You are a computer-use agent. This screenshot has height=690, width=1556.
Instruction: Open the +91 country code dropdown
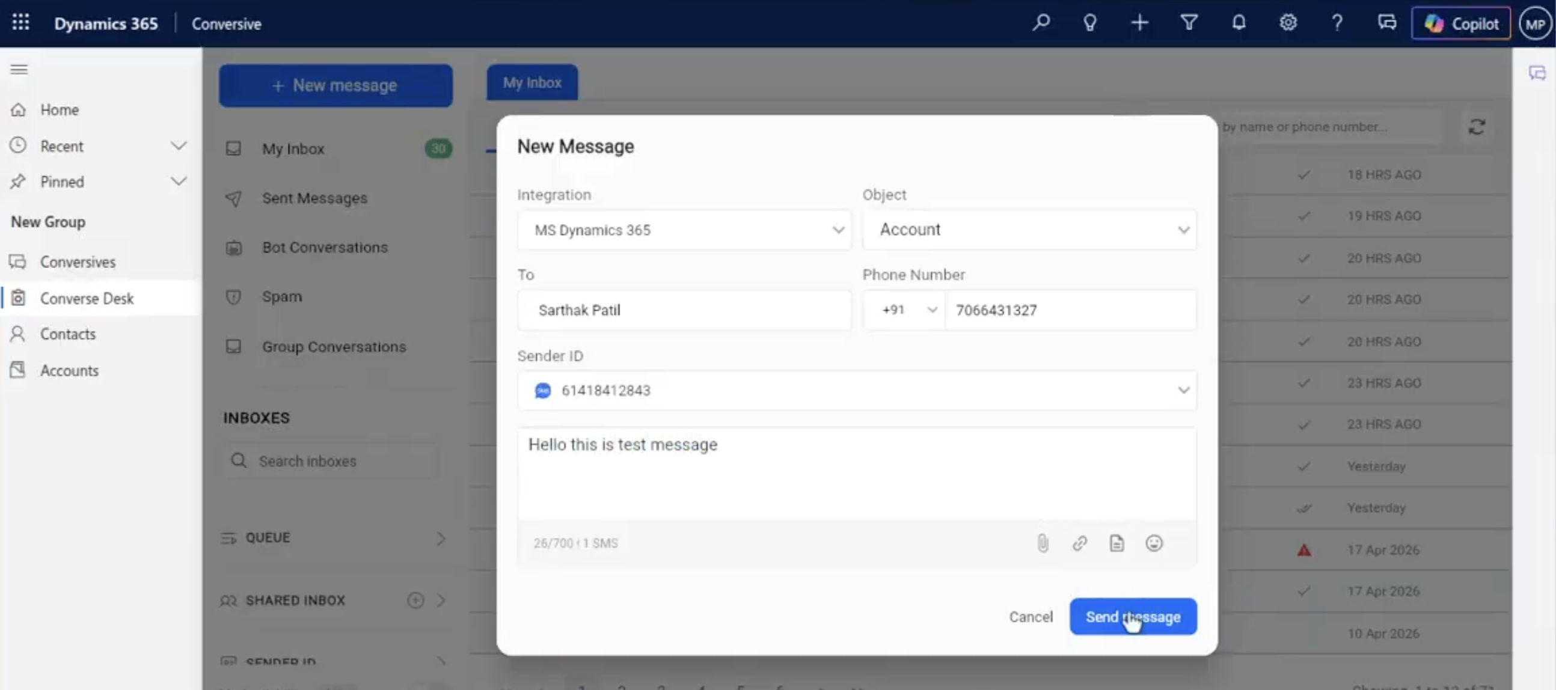click(904, 310)
